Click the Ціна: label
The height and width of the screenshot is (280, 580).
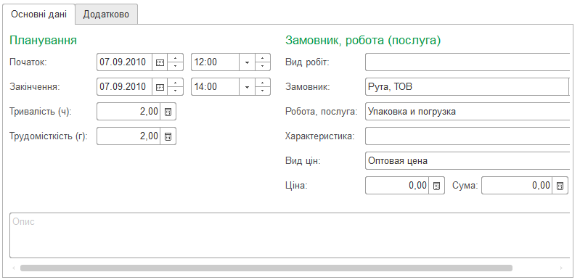pos(297,186)
